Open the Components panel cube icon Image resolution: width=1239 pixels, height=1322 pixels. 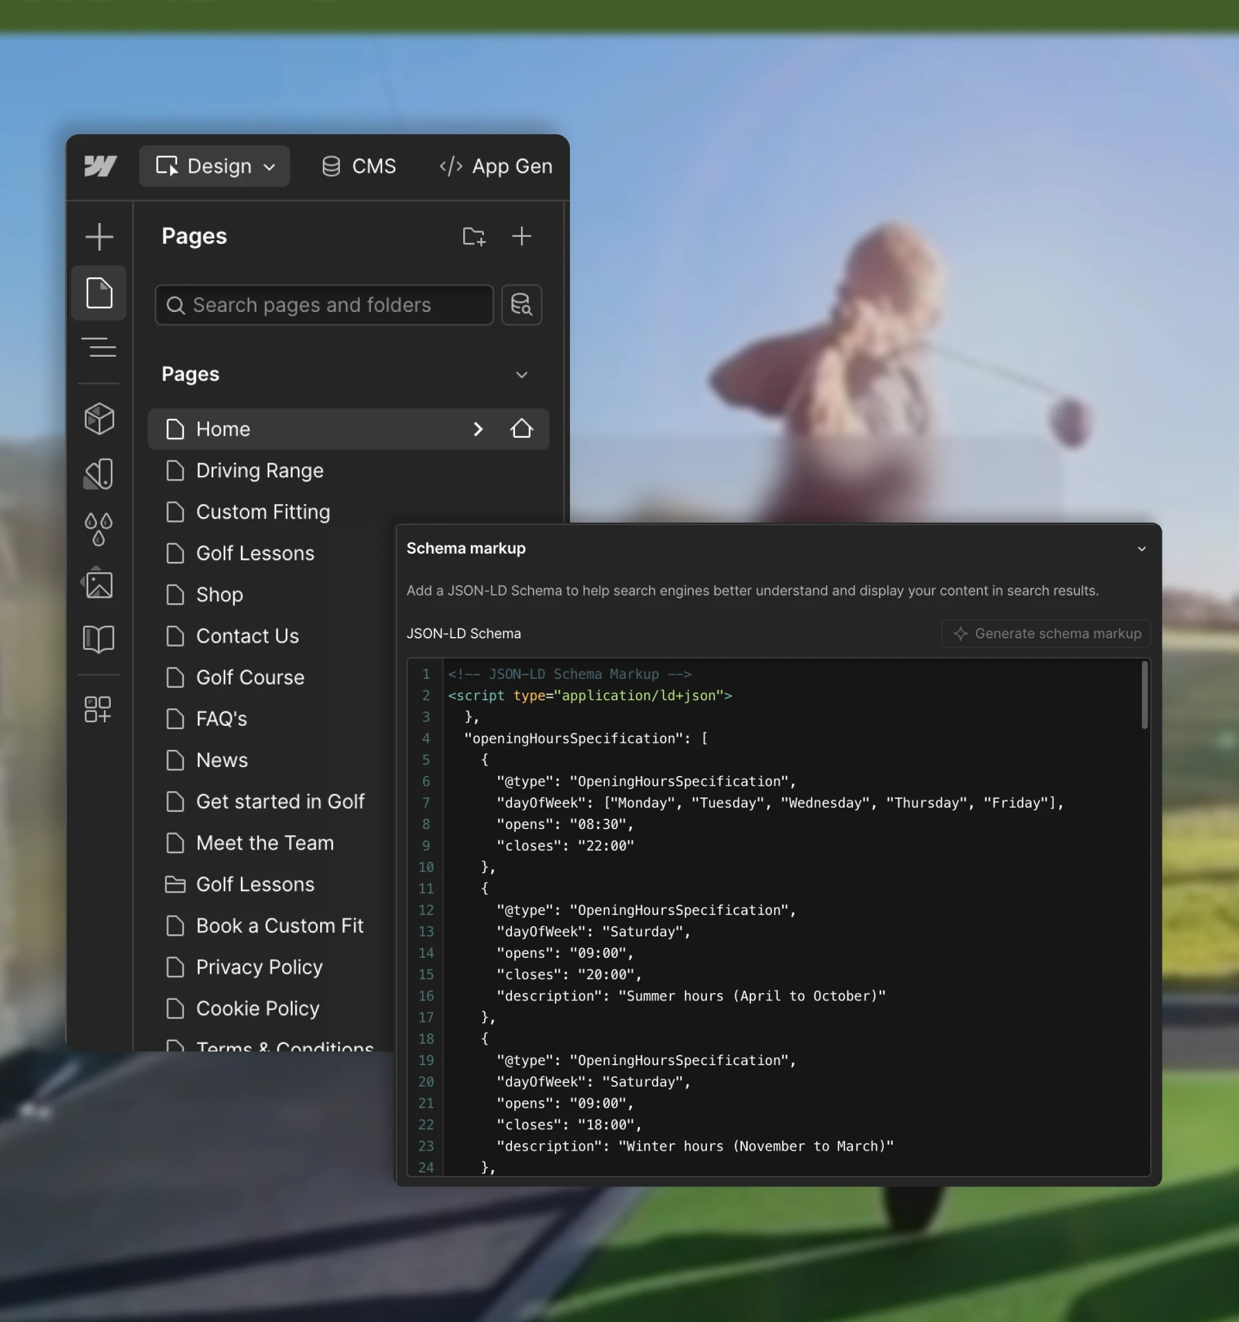tap(98, 419)
